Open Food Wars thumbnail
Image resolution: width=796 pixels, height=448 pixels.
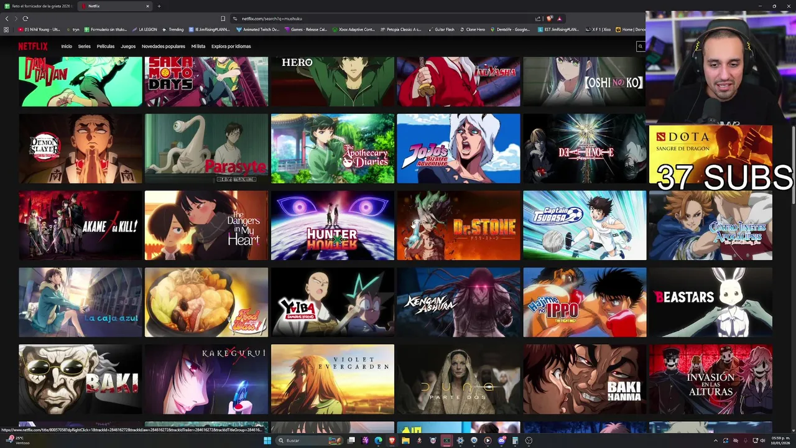[x=206, y=302]
